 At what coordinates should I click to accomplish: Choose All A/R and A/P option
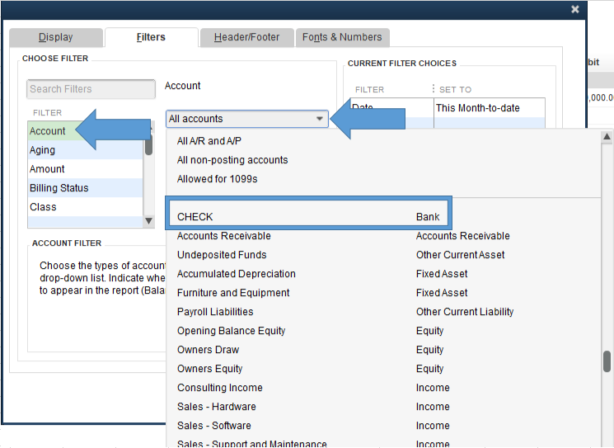pyautogui.click(x=209, y=141)
